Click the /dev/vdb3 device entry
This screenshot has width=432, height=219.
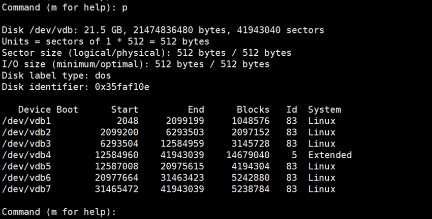point(26,143)
